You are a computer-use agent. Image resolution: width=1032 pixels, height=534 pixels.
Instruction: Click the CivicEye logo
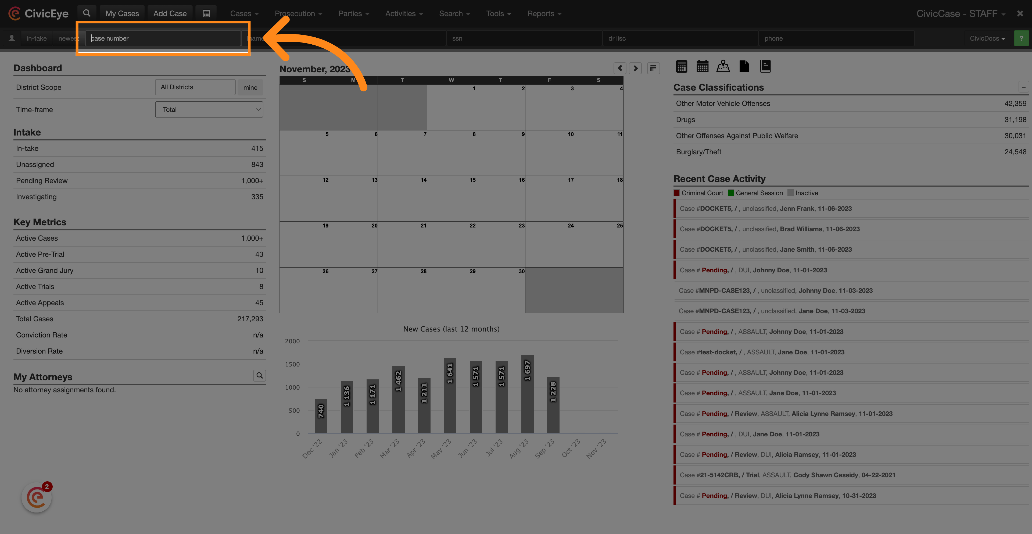tap(38, 13)
